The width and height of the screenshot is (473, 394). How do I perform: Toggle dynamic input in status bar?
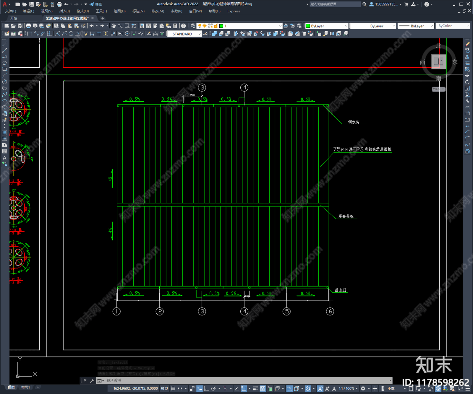pyautogui.click(x=200, y=388)
